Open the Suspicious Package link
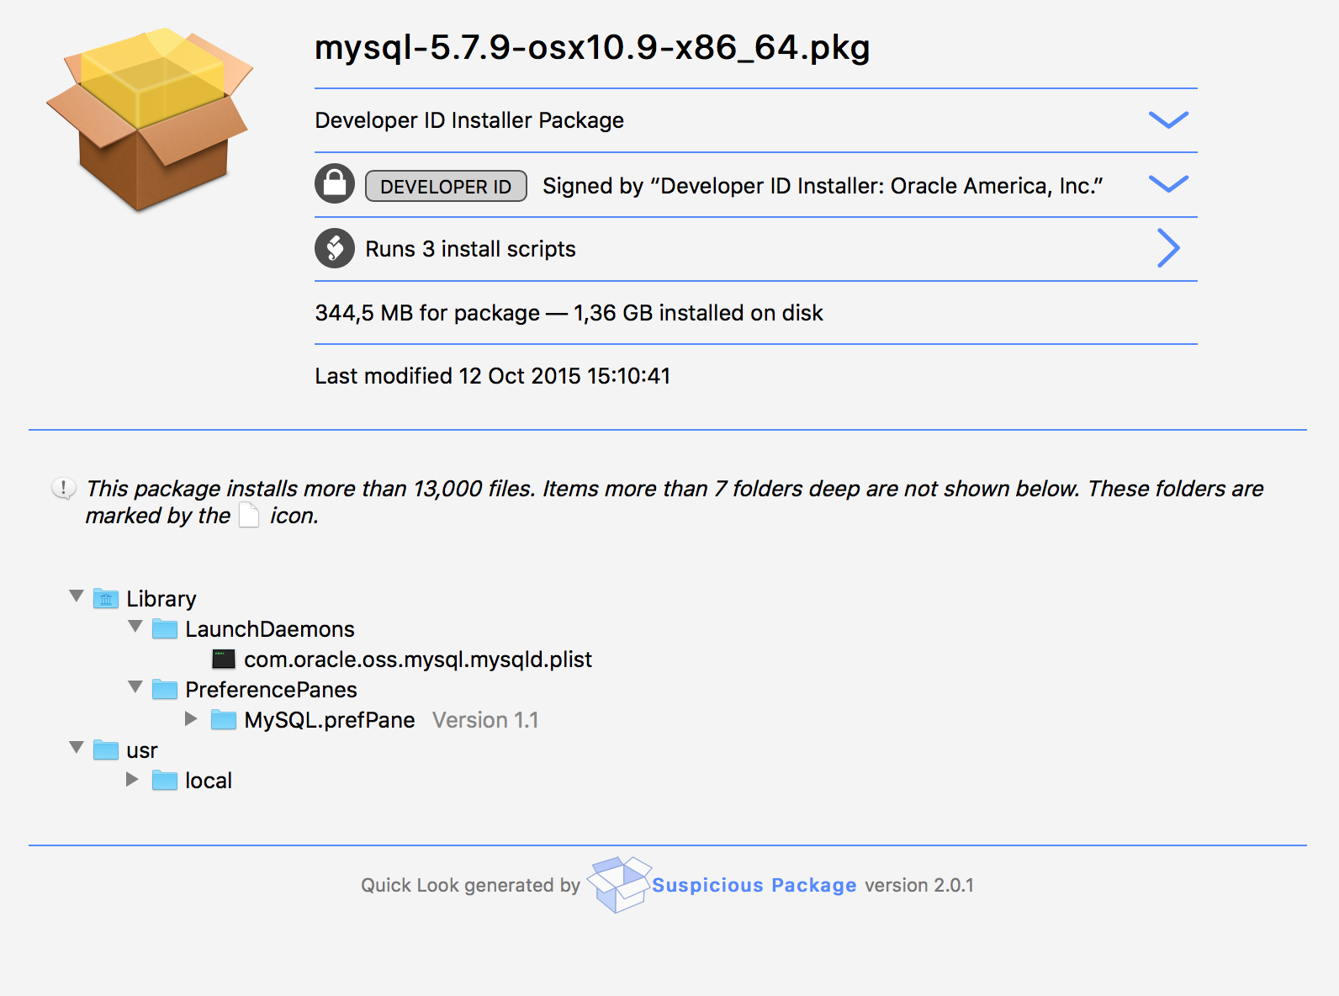Image resolution: width=1339 pixels, height=996 pixels. coord(754,885)
